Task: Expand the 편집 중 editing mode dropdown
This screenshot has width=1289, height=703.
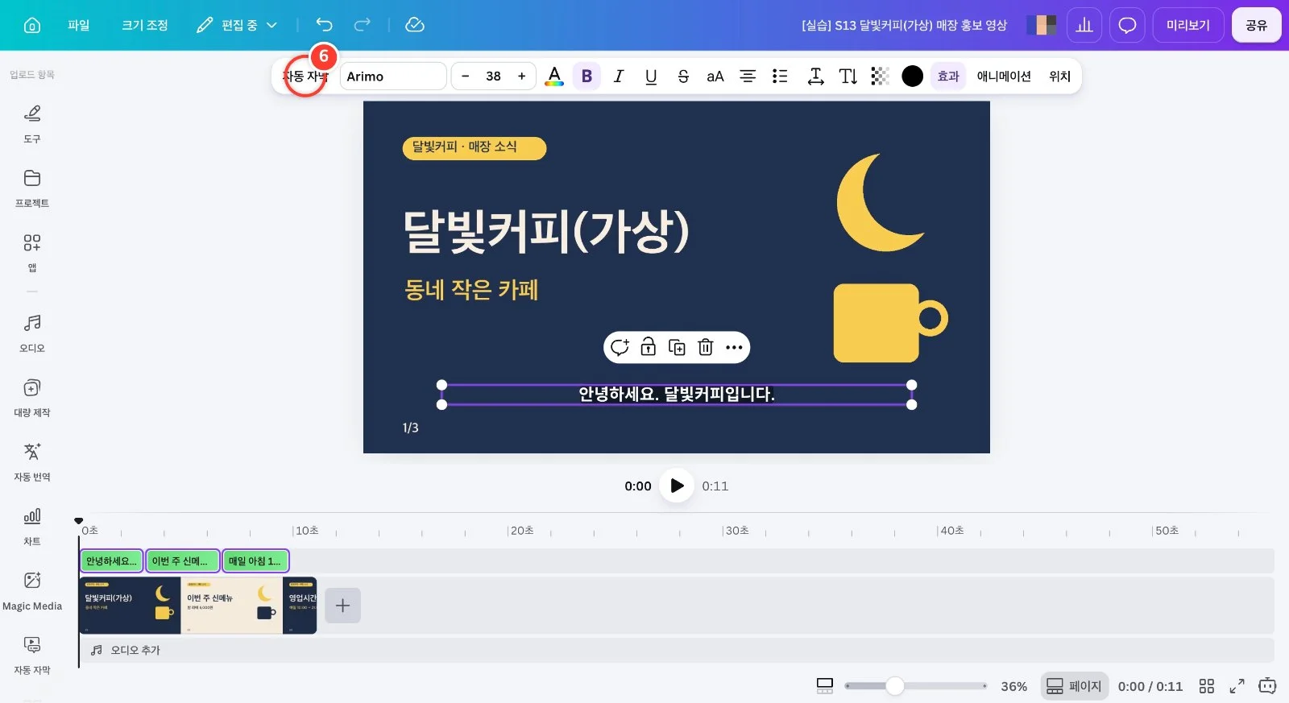Action: pyautogui.click(x=237, y=25)
